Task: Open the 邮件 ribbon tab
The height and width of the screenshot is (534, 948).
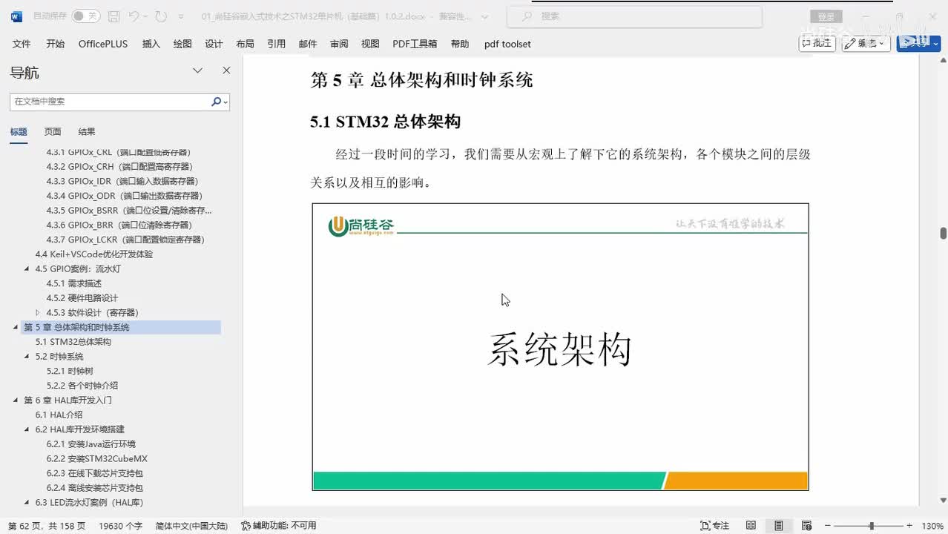Action: [x=308, y=44]
